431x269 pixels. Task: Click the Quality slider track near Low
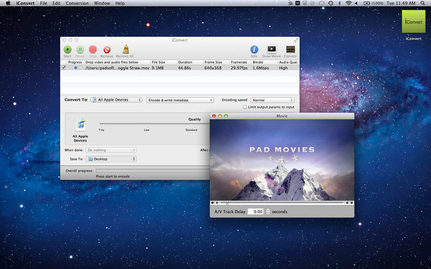click(x=147, y=124)
